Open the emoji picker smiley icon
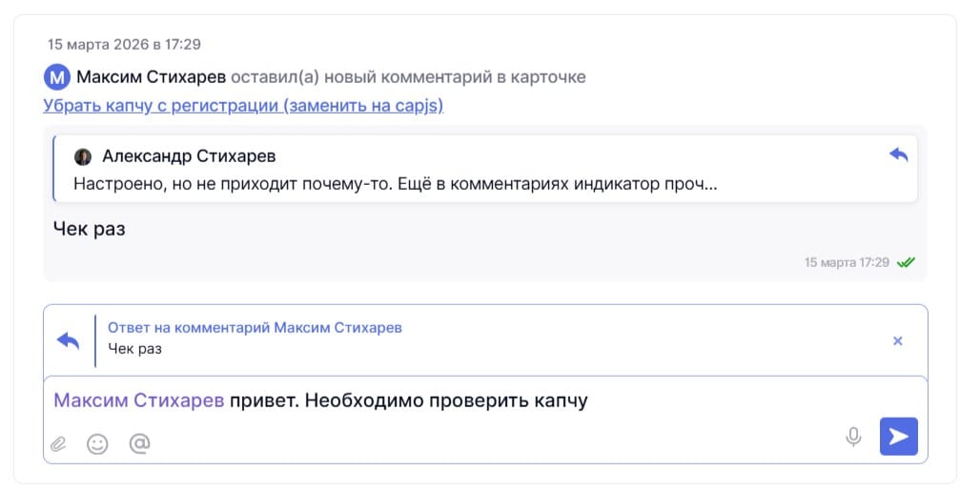Image resolution: width=960 pixels, height=491 pixels. click(x=97, y=443)
